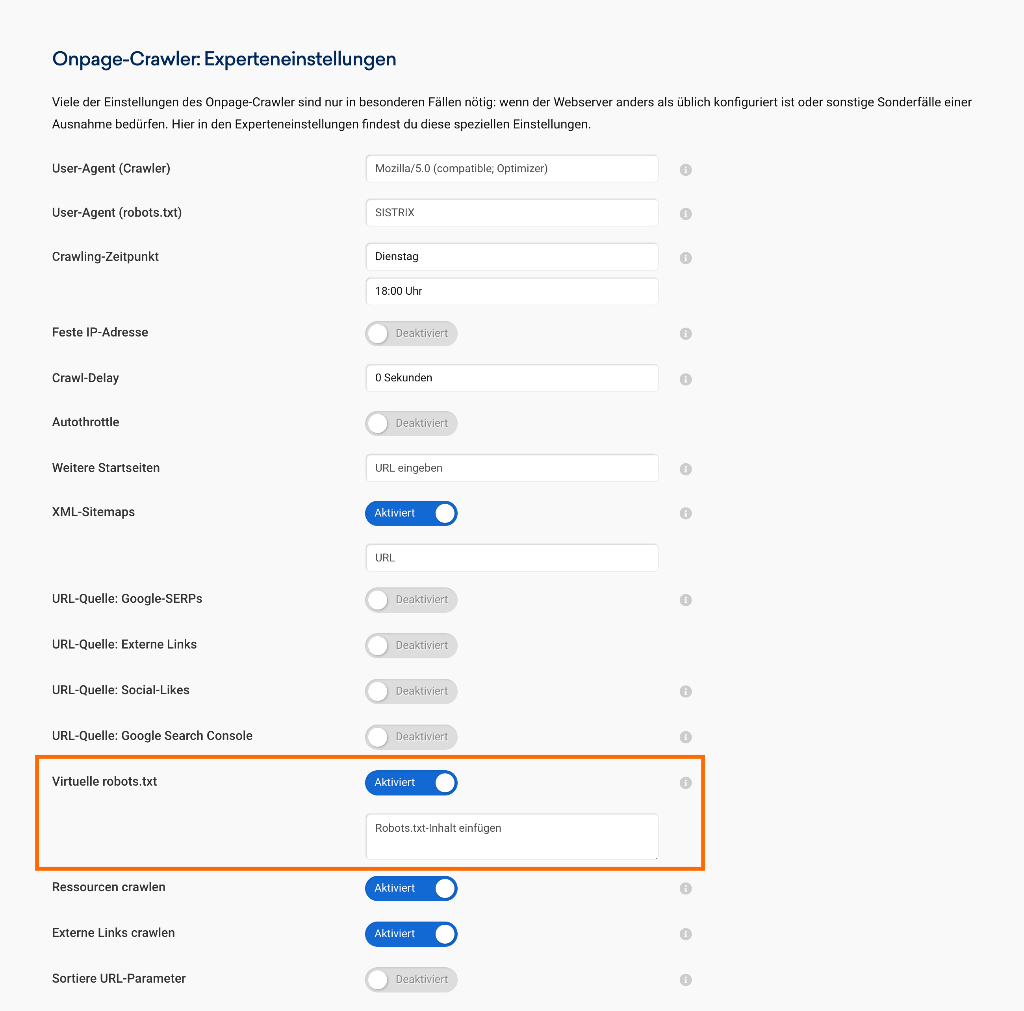1024x1011 pixels.
Task: Click info icon beside XML-Sitemaps
Action: (x=685, y=513)
